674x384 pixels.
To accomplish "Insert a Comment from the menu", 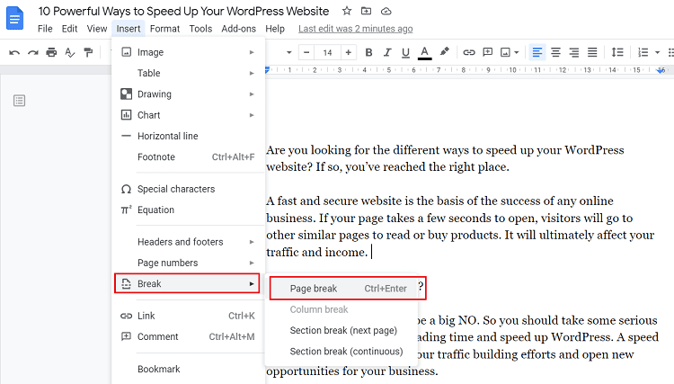I will pyautogui.click(x=189, y=336).
